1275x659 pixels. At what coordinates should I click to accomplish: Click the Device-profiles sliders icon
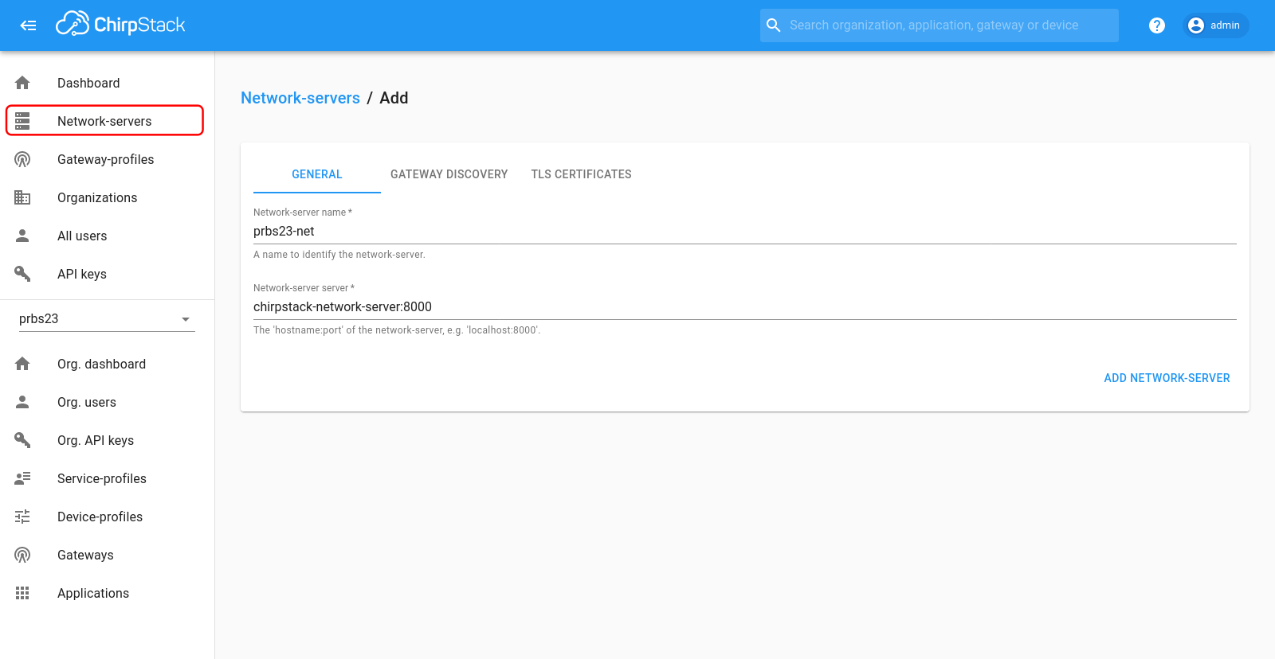(22, 517)
